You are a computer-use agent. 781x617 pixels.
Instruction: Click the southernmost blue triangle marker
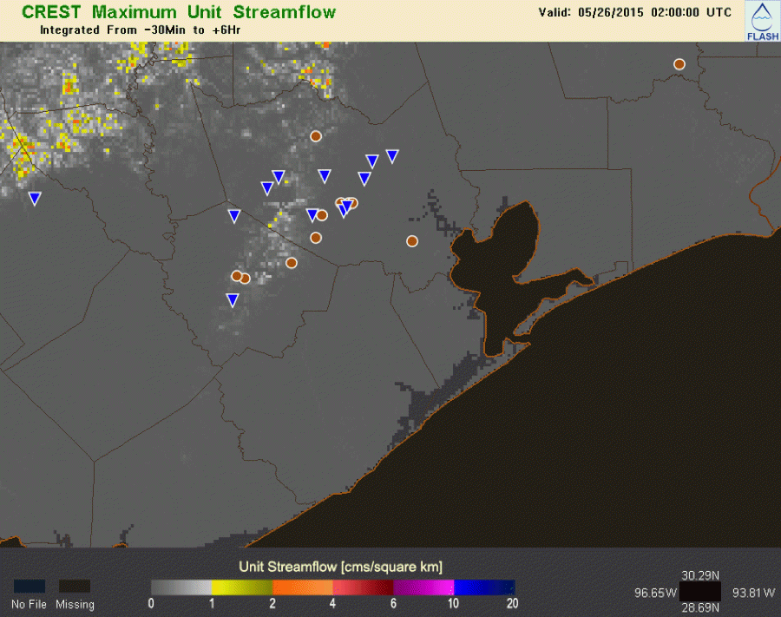point(233,299)
